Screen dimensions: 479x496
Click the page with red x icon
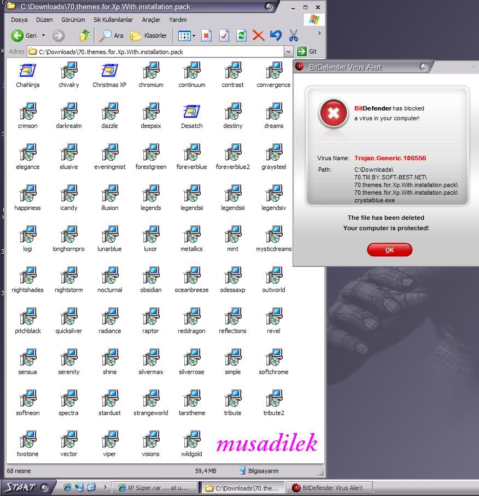(x=206, y=36)
